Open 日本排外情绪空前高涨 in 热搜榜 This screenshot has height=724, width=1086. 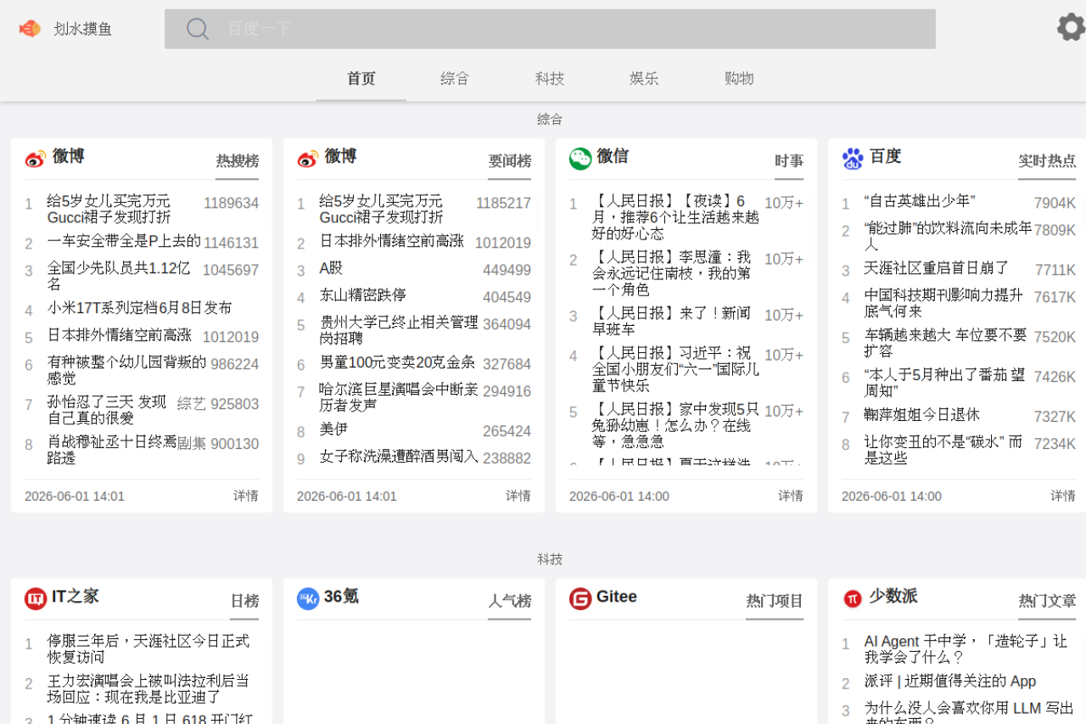pos(120,335)
